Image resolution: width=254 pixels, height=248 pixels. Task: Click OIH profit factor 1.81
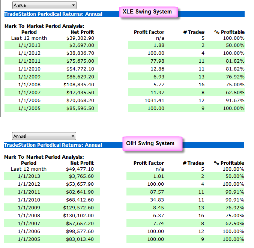159,176
